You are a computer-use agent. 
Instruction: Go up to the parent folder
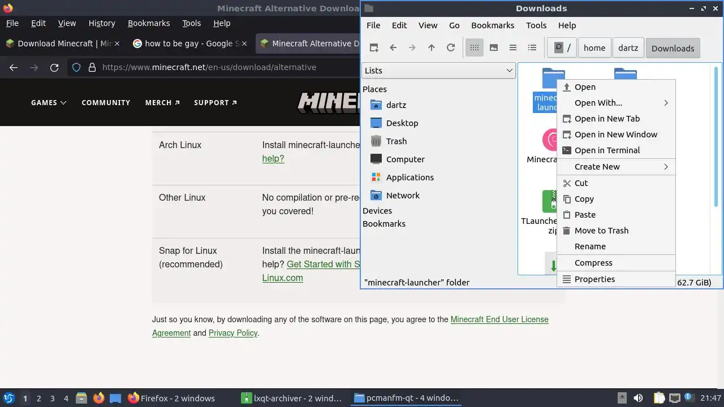coord(432,48)
